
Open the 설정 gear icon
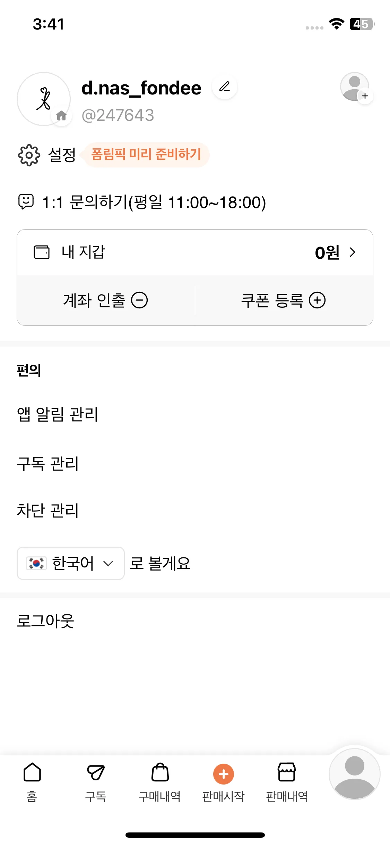(29, 155)
